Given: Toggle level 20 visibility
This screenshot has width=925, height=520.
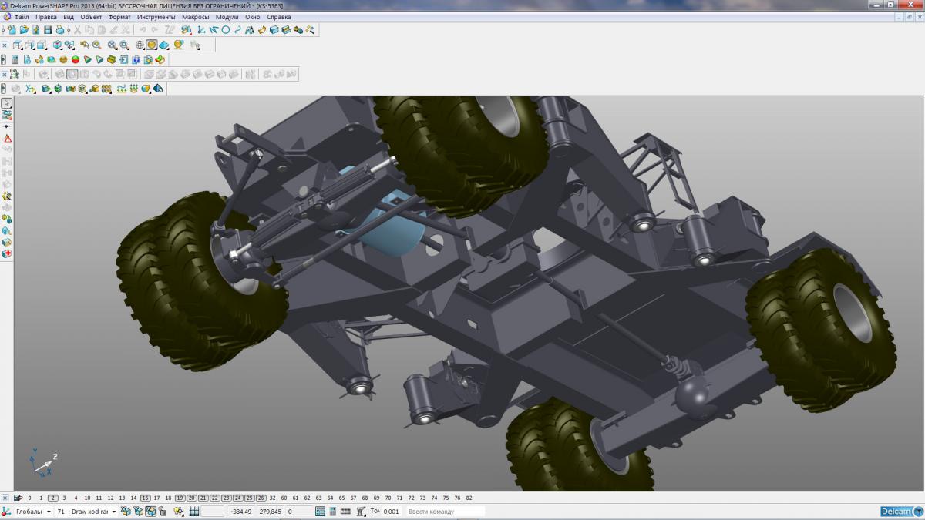Looking at the screenshot, I should pos(191,498).
